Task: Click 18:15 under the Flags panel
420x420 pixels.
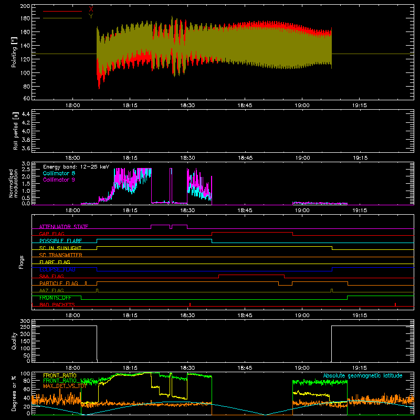Action: (x=130, y=316)
